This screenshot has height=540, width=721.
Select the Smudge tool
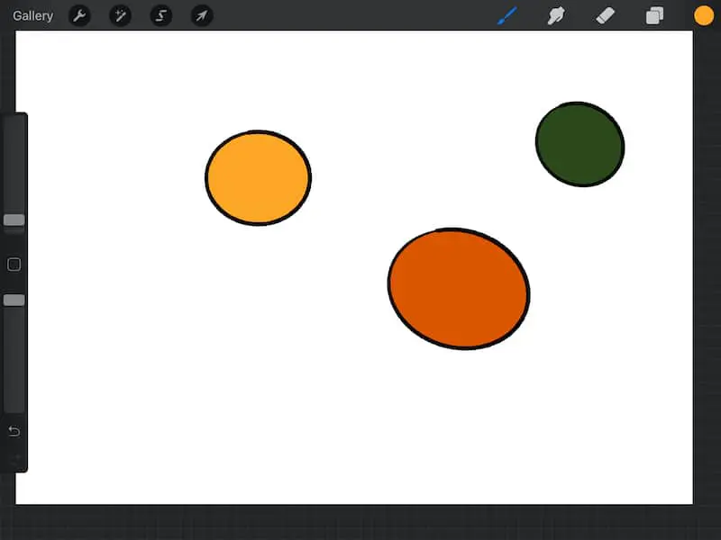click(x=556, y=15)
